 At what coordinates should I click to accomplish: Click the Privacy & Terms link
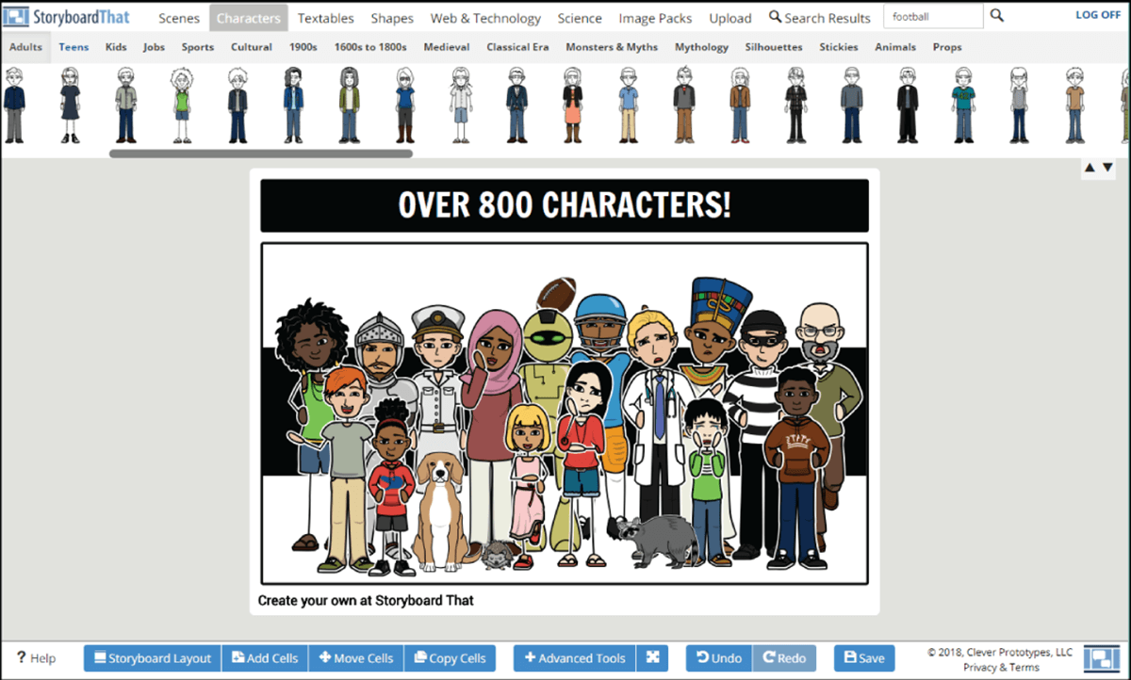click(x=1000, y=667)
